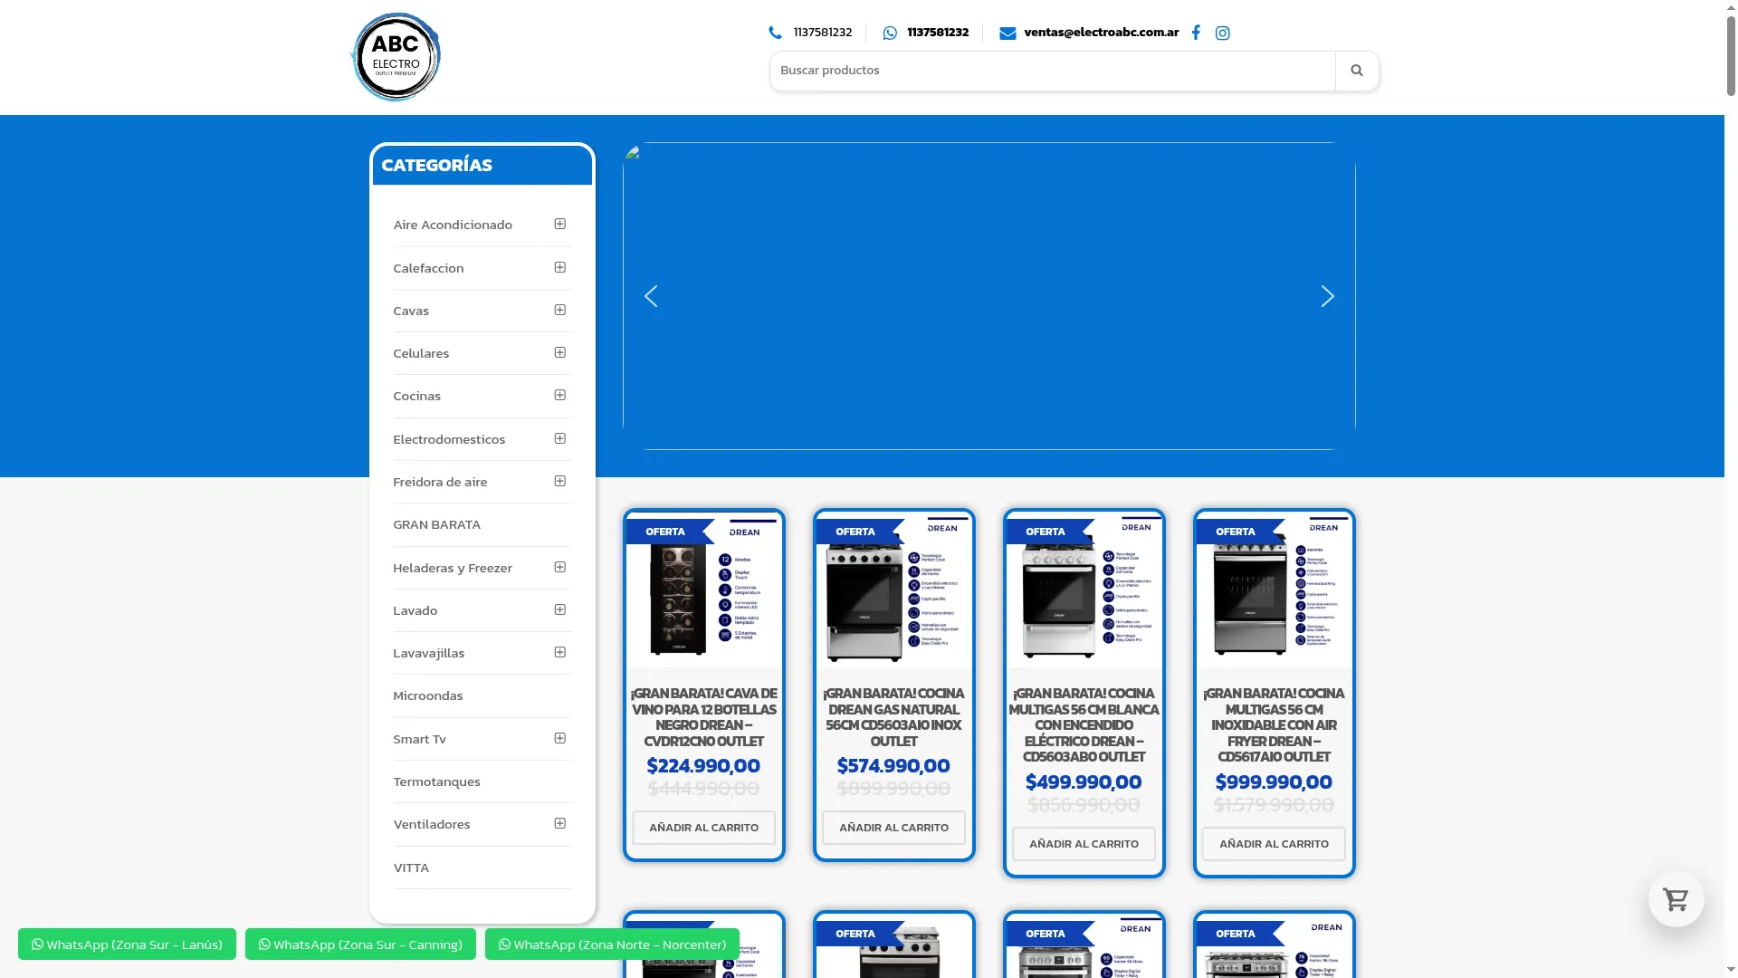Expand Smart Tv category
Image resolution: width=1738 pixels, height=978 pixels.
(x=560, y=738)
